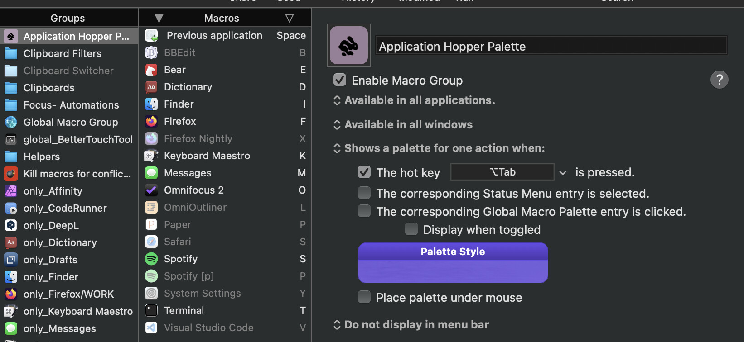Click the only_Affinity icon in Groups

point(11,191)
